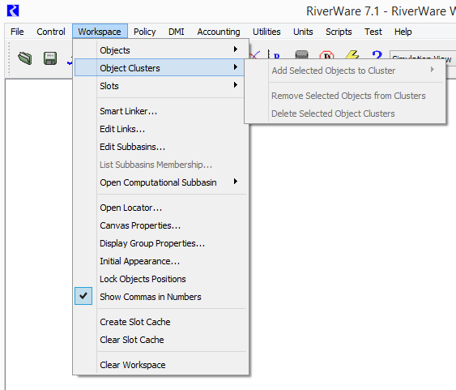The image size is (456, 390).
Task: Click the save floppy disk icon
Action: [x=50, y=58]
